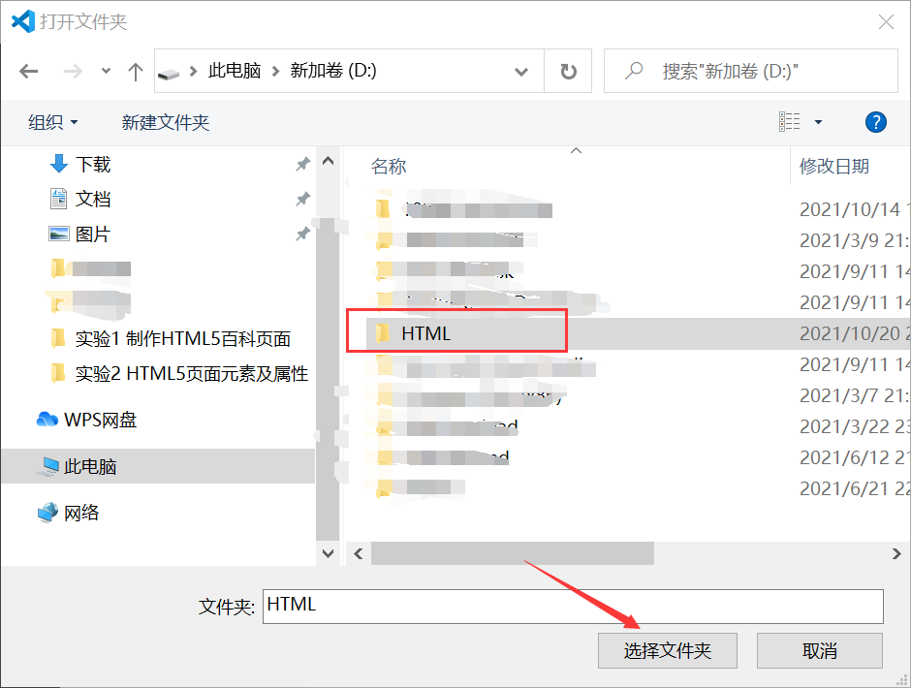Unpin 图片 from quick access

(301, 234)
